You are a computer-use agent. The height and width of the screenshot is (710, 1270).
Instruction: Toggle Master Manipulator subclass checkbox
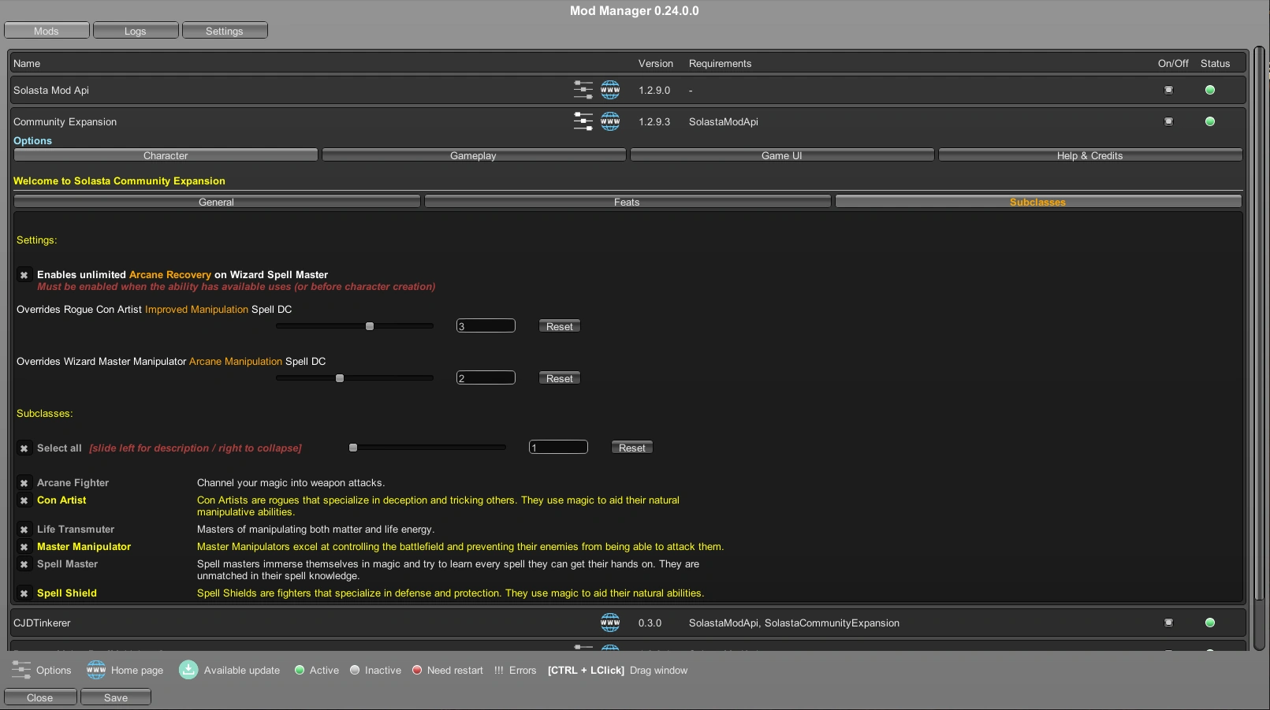(x=24, y=547)
